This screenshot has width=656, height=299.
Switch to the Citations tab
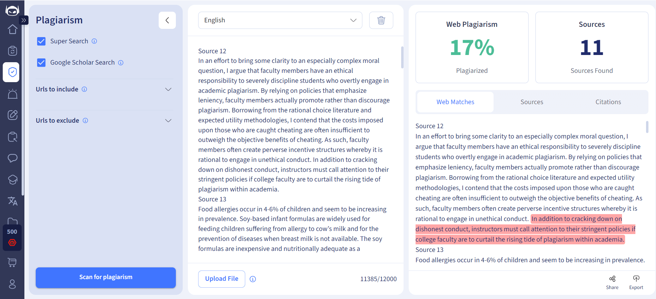tap(608, 102)
